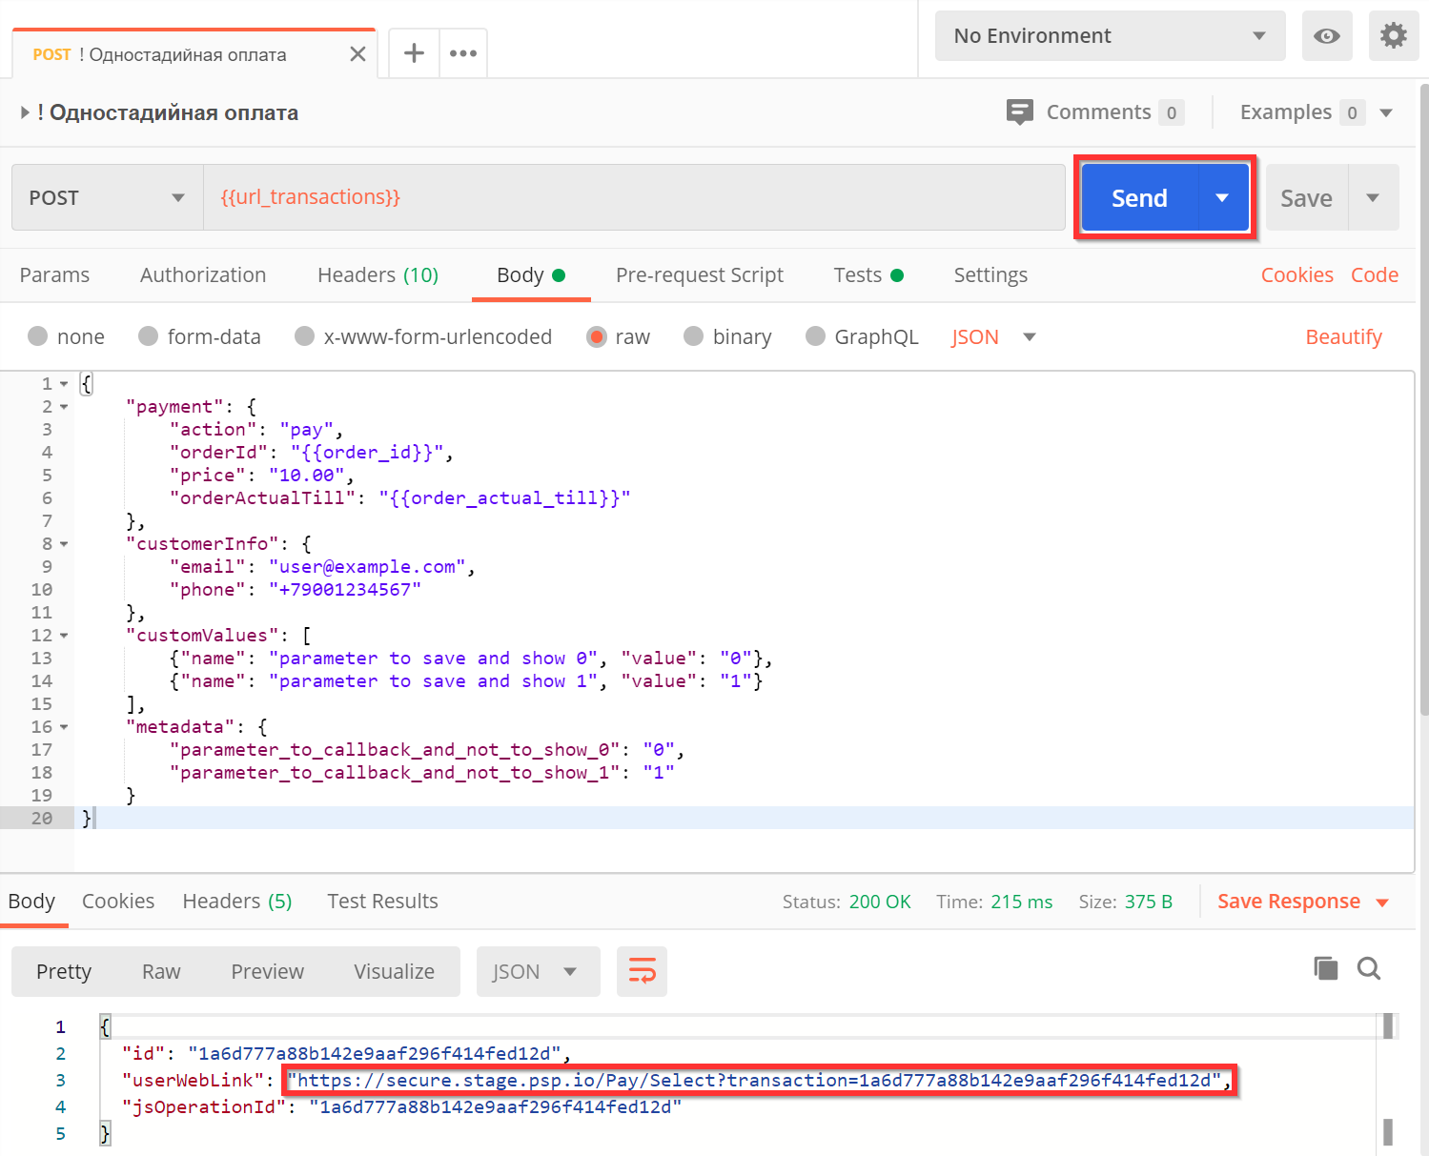
Task: Choose the GraphQL body radio option
Action: point(862,336)
